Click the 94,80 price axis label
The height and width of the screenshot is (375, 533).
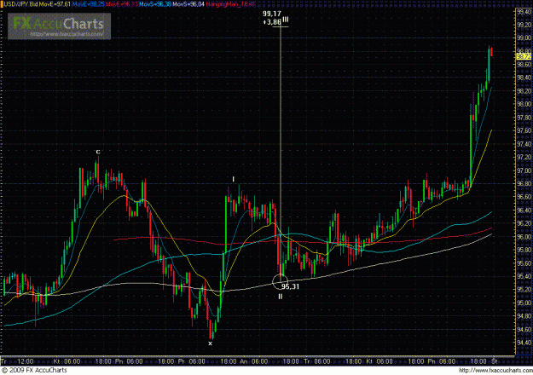pyautogui.click(x=524, y=316)
